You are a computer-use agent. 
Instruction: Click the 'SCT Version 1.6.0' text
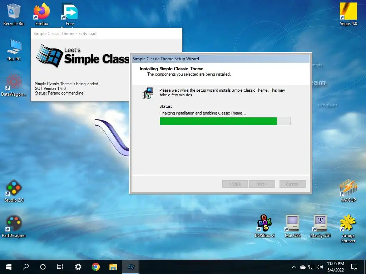pyautogui.click(x=50, y=88)
